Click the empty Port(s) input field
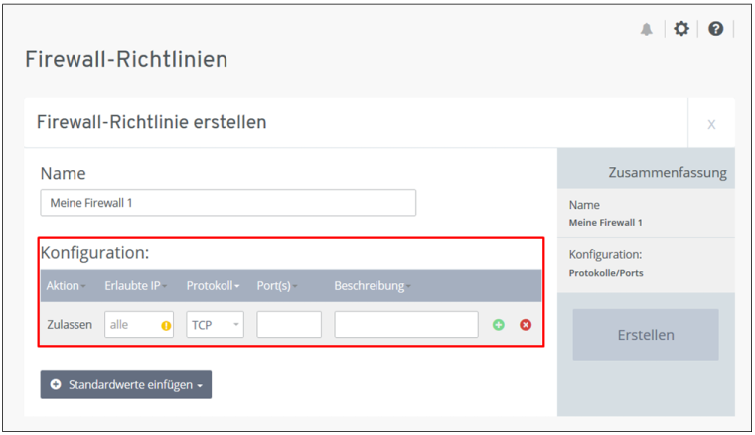Image resolution: width=755 pixels, height=435 pixels. pyautogui.click(x=288, y=325)
